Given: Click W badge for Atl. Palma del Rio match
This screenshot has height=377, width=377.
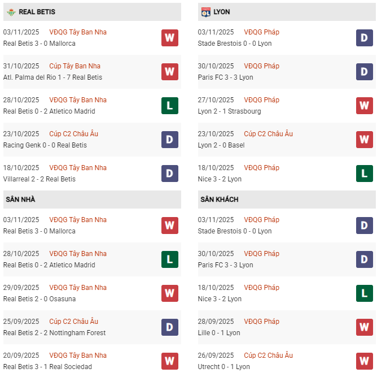Looking at the screenshot, I should click(169, 72).
